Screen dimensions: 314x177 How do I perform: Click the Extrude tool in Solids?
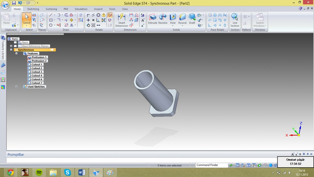pos(153,19)
